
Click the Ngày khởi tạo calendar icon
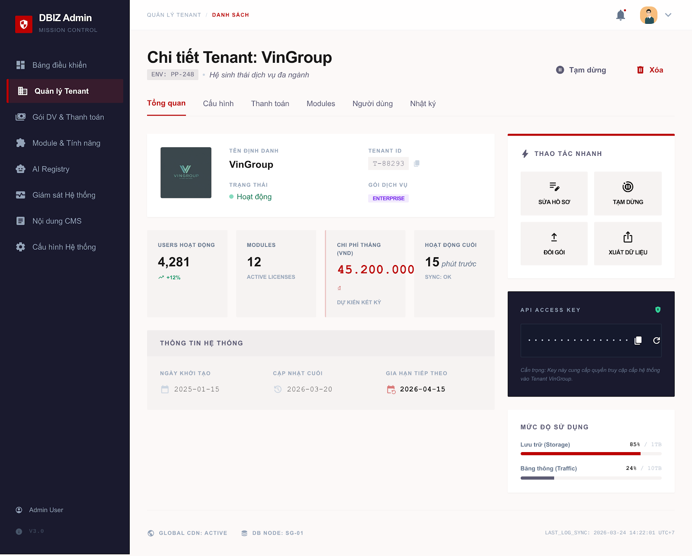coord(165,389)
